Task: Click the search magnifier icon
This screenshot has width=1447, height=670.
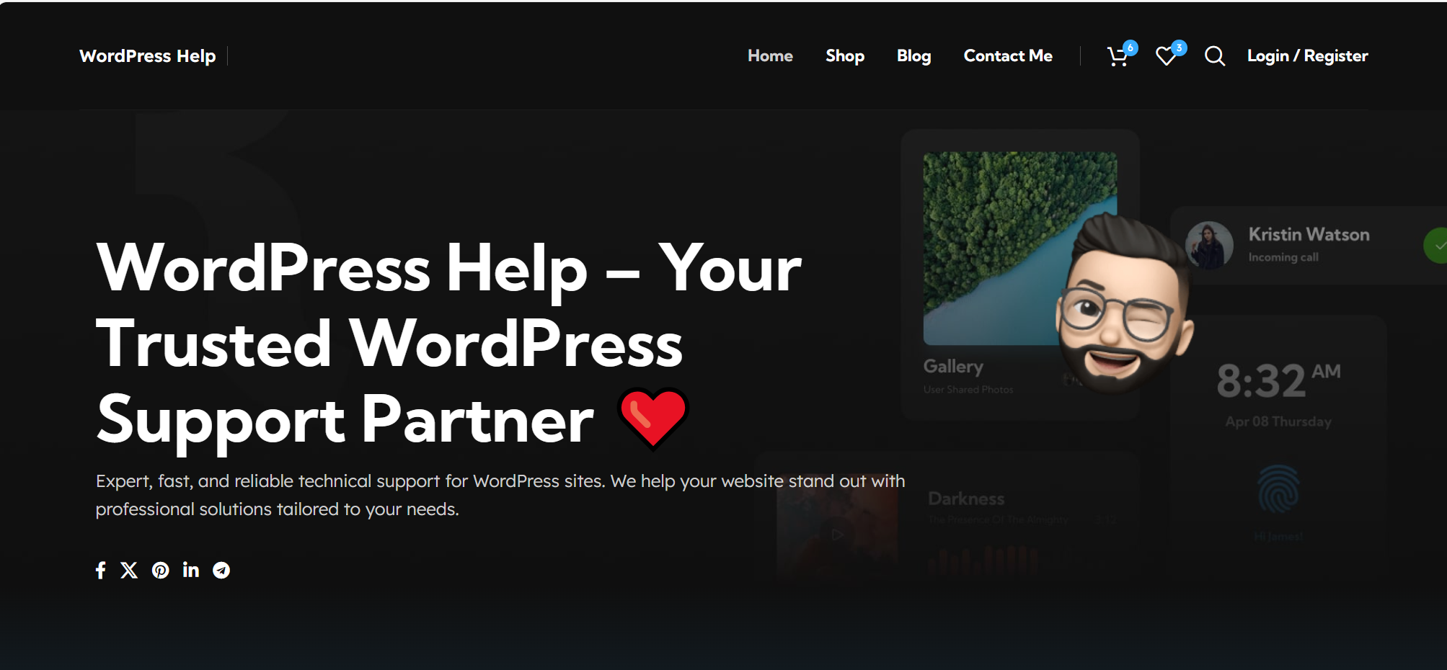Action: (1215, 56)
